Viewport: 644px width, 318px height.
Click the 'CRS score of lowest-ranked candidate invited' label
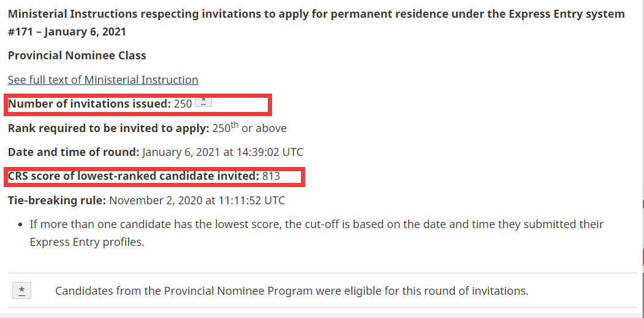click(x=133, y=176)
